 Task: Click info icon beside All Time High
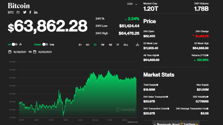(158, 55)
